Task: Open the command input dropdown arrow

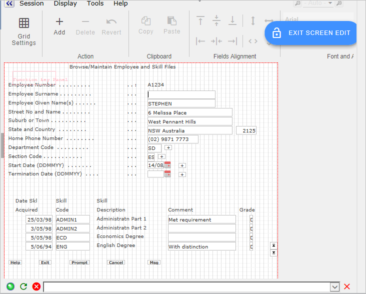Action: (335, 286)
